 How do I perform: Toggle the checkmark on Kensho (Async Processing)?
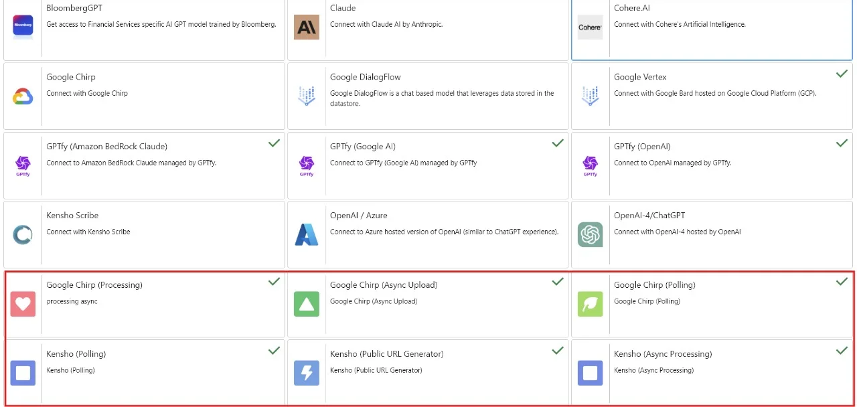(842, 350)
